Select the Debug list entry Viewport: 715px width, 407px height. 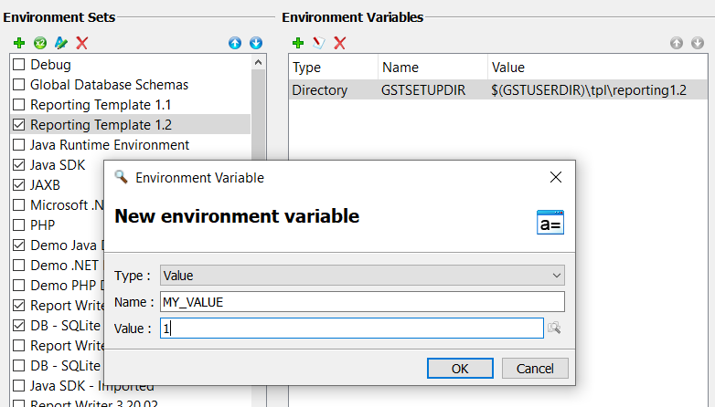50,65
